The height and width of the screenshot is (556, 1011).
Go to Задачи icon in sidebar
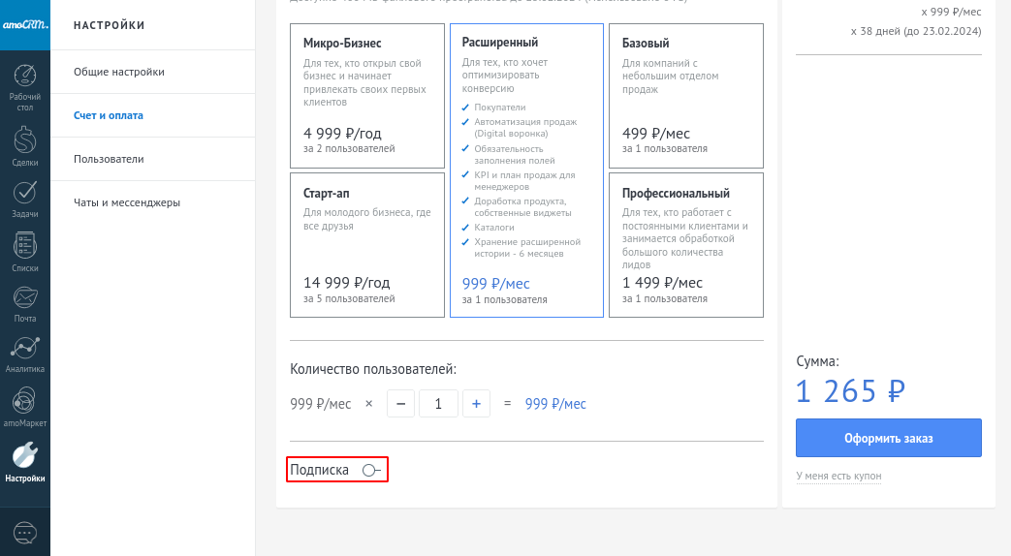click(25, 198)
